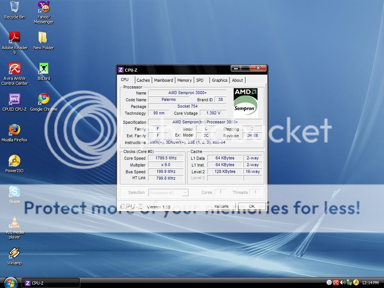Open the Skype desktop shortcut
Image resolution: width=384 pixels, height=288 pixels.
coord(15,195)
